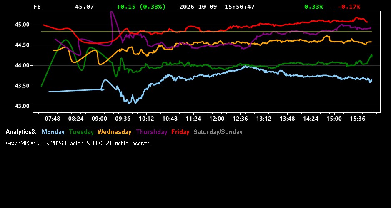391x208 pixels.
Task: Click the 15:36 time axis label
Action: coord(358,119)
